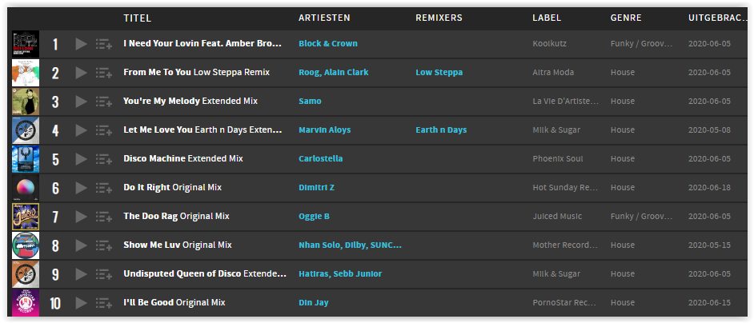Open the Milk & Sugar label for track 4

point(556,130)
